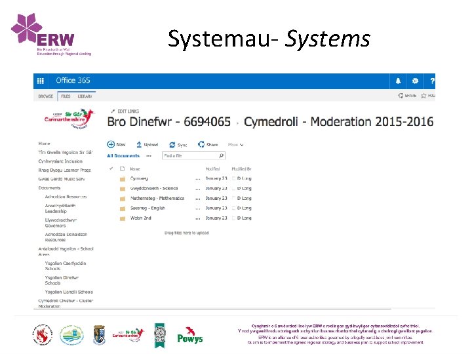Viewport: 472px width, 354px height.
Task: Open the Cymraeg folder link
Action: tap(139, 178)
